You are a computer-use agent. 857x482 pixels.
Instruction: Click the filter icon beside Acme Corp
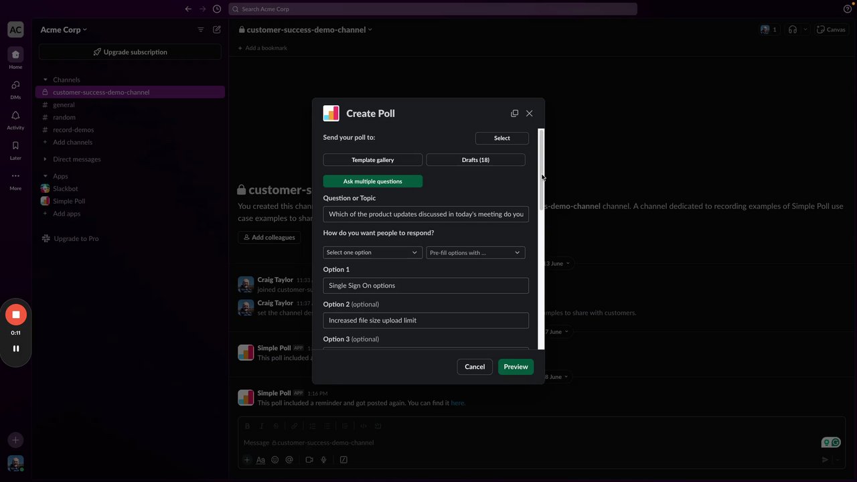click(x=201, y=29)
